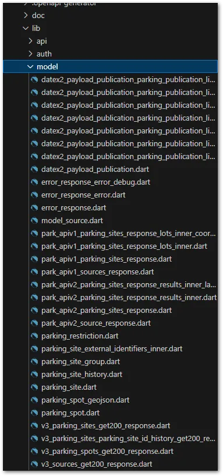Open park_apiv2_parking_sites_response_results_inner_la... file
223x476 pixels.
click(129, 285)
